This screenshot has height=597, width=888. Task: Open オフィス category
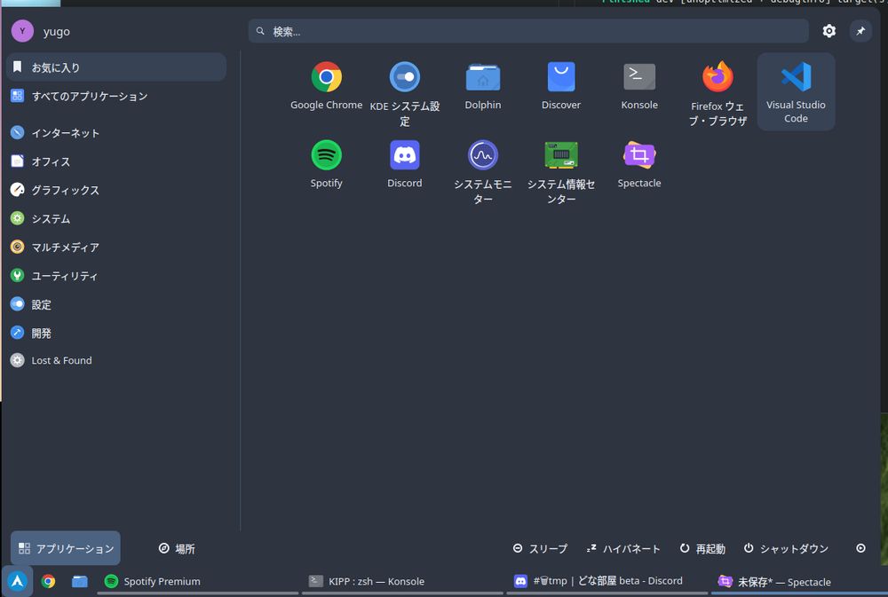116,161
